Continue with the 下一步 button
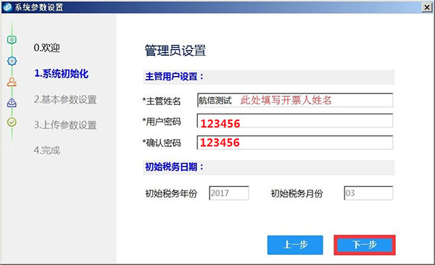The width and height of the screenshot is (435, 265). coord(365,245)
